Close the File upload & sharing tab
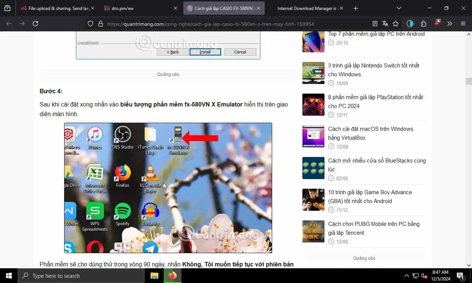The image size is (472, 283). (92, 8)
